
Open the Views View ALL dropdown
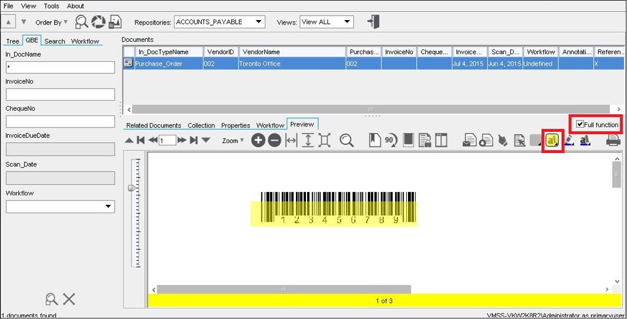pyautogui.click(x=327, y=22)
